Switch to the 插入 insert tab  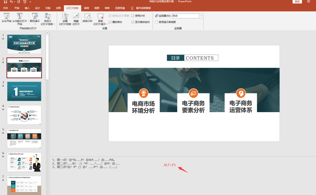pyautogui.click(x=27, y=8)
